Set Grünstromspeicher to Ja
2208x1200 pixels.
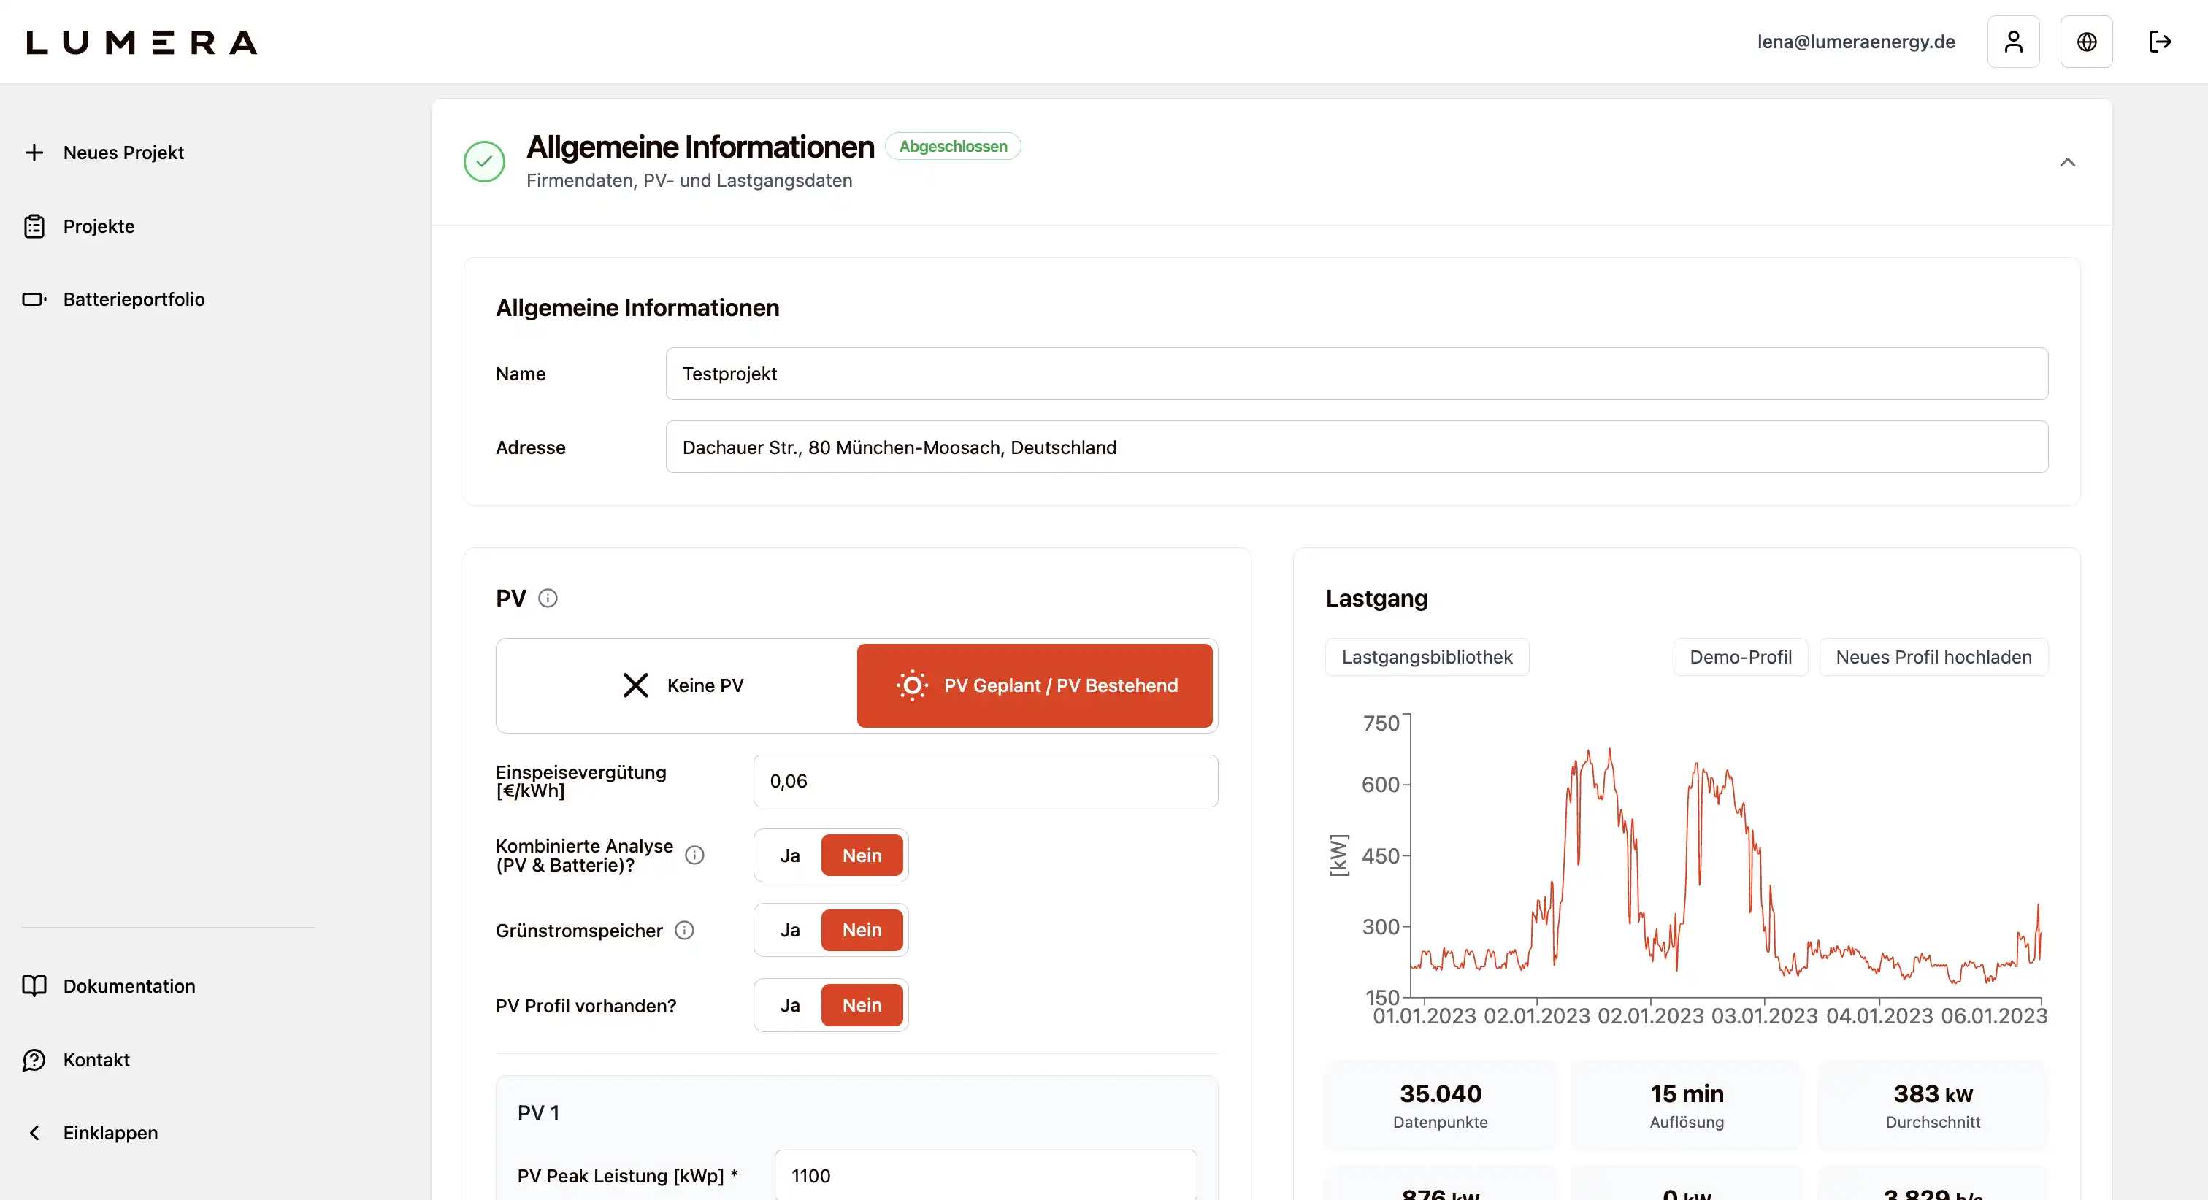coord(789,930)
